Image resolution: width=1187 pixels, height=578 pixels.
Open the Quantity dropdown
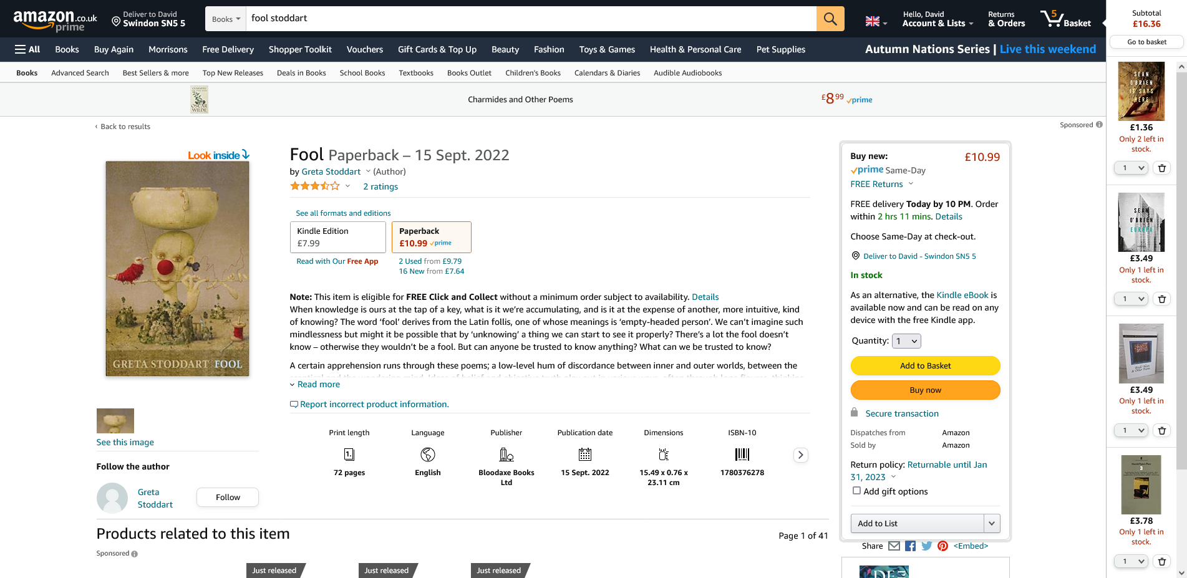907,341
